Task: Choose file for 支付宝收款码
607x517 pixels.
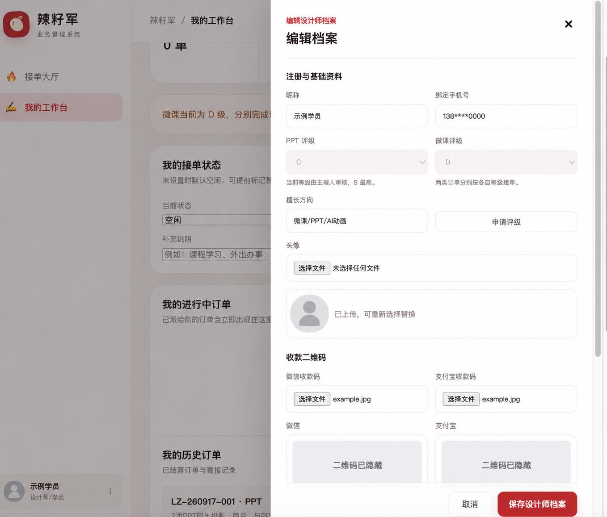Action: (x=461, y=399)
